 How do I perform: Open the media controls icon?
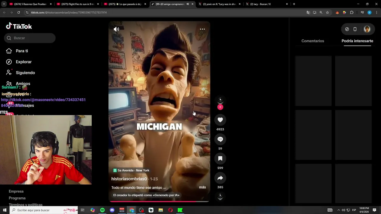coord(362,12)
